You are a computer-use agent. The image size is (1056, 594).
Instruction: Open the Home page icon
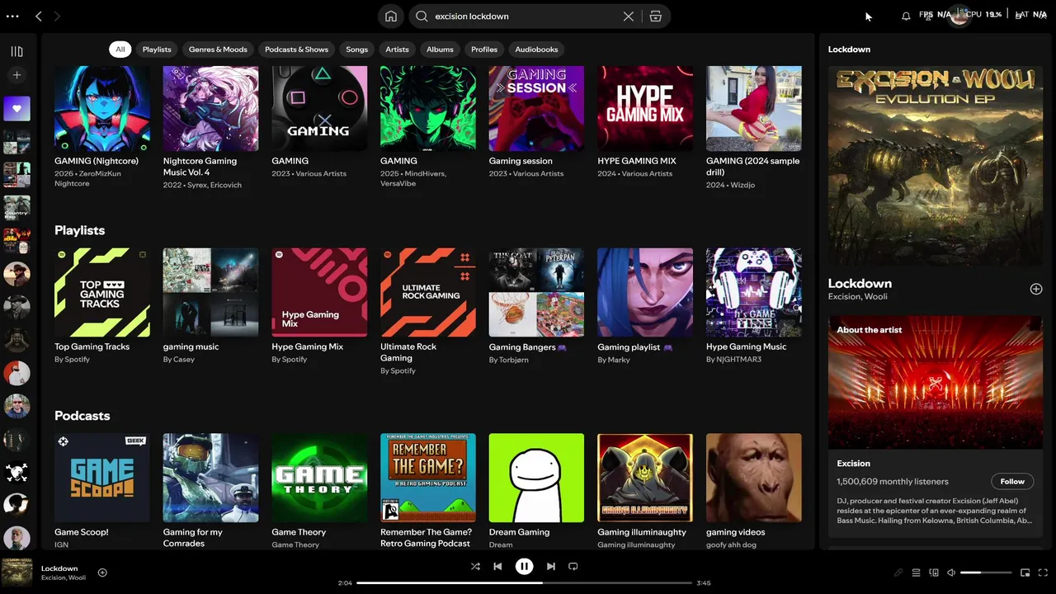tap(391, 16)
